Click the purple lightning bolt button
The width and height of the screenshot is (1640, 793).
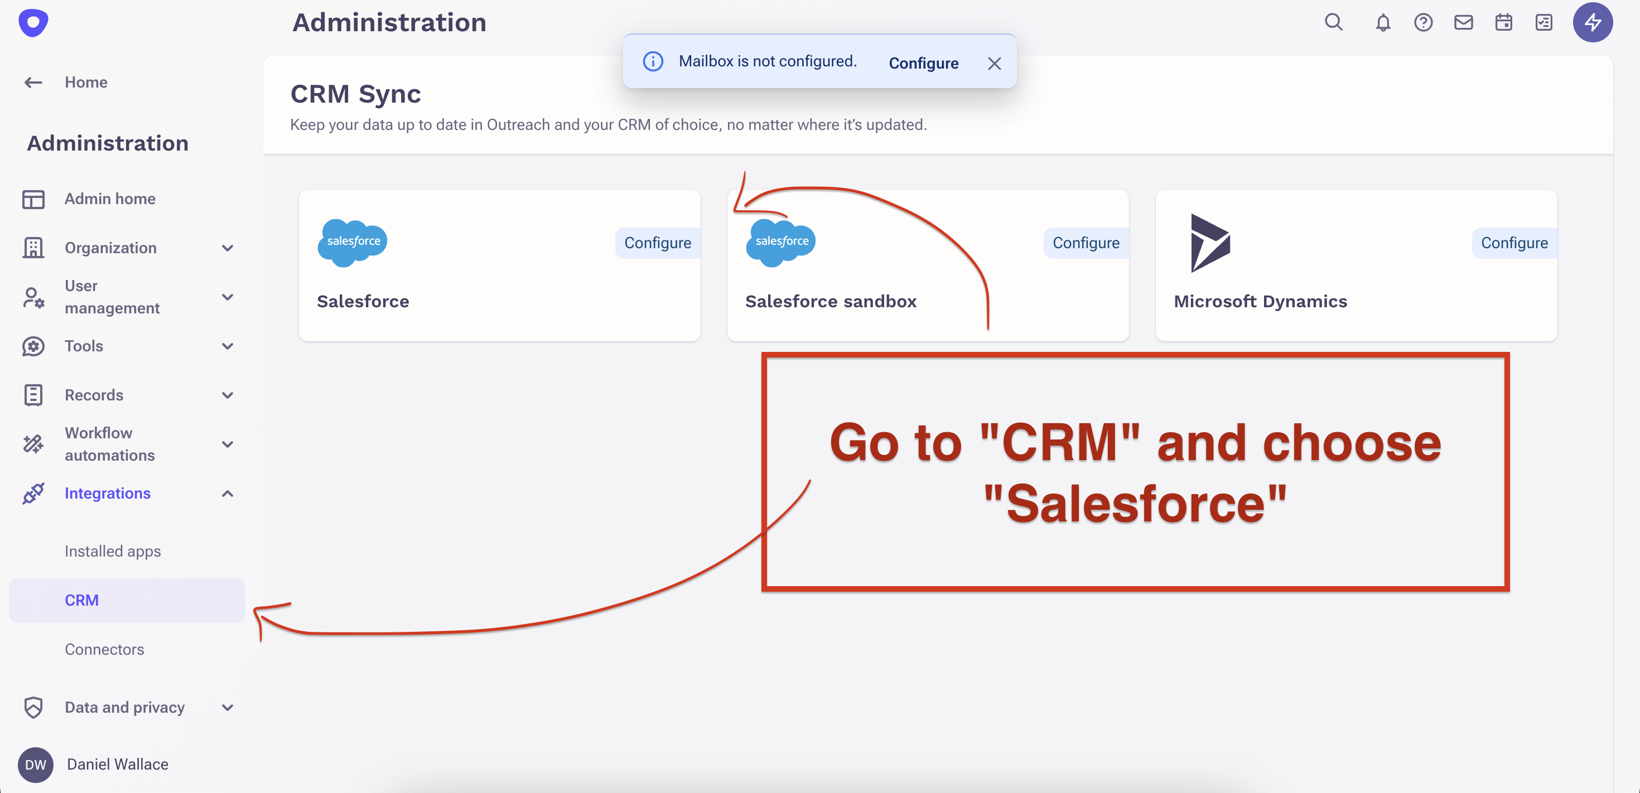[1592, 23]
